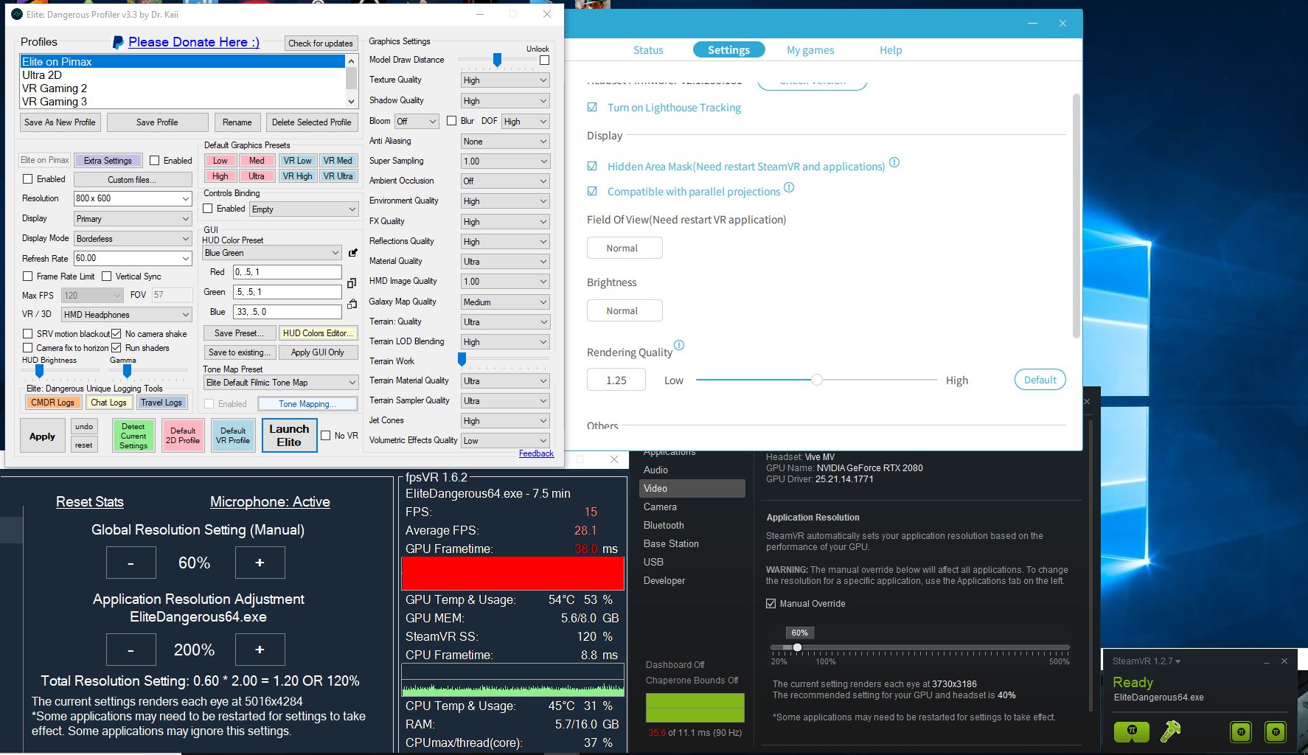Click Default button for Rendering Quality
1308x755 pixels.
click(x=1040, y=380)
